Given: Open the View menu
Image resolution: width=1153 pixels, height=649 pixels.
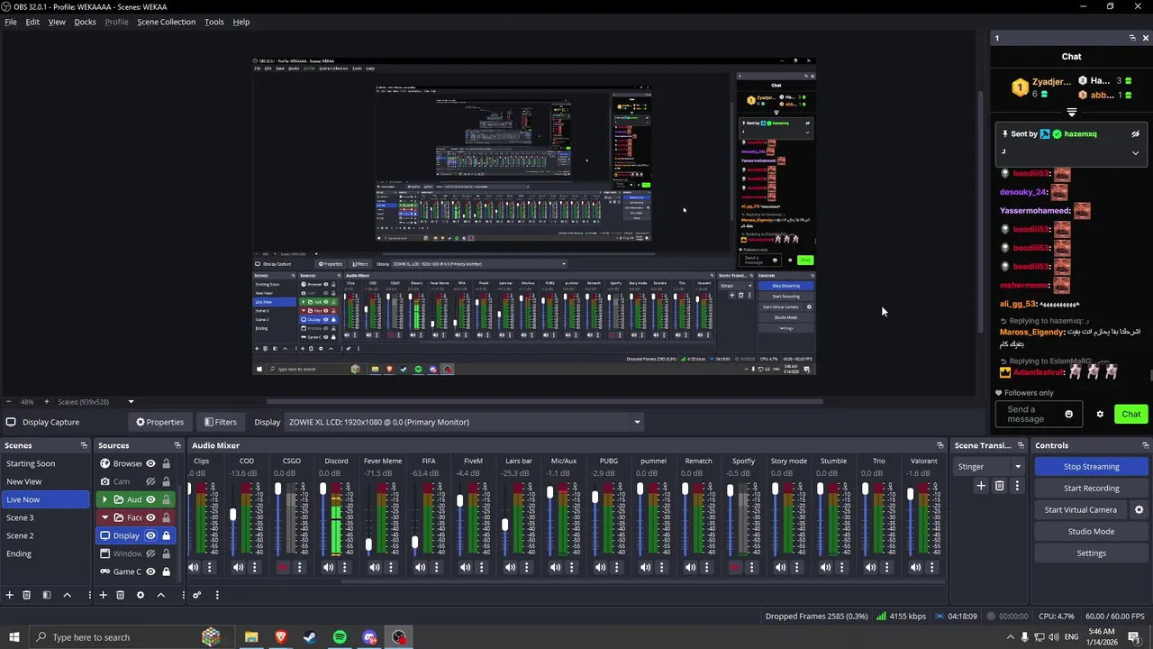Looking at the screenshot, I should coord(57,22).
